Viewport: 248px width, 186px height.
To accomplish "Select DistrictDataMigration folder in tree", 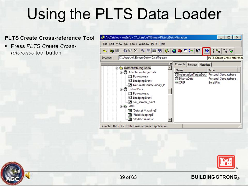I will click(137, 68).
